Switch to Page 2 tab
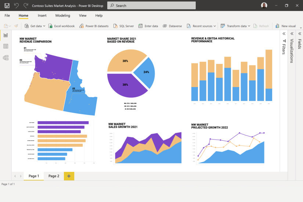303x202 pixels. (54, 176)
